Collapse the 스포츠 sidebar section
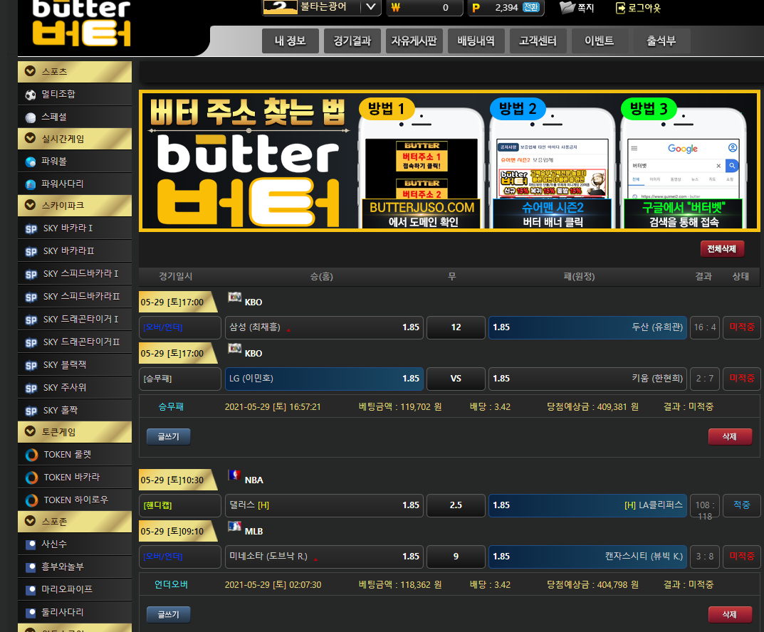This screenshot has width=764, height=632. (x=30, y=71)
